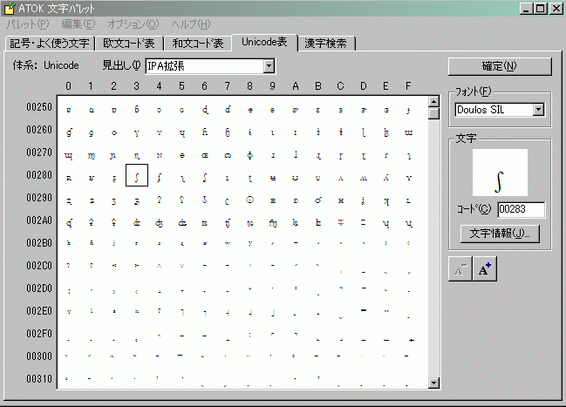Screen dimensions: 566x407
Task: Select the character in row 00270 column 8
Action: click(250, 155)
